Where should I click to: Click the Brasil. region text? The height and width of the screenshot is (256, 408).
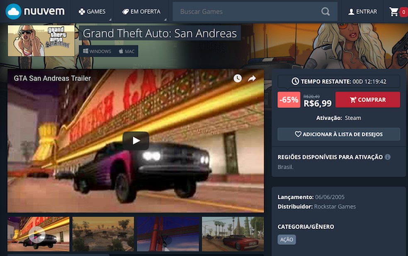click(285, 167)
